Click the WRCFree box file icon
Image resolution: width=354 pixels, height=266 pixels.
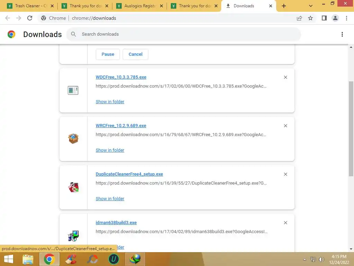(73, 139)
